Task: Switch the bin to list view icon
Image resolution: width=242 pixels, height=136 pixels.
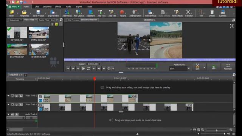Action: click(61, 24)
